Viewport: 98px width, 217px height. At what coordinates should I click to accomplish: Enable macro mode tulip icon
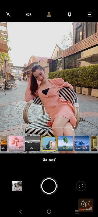(69, 14)
